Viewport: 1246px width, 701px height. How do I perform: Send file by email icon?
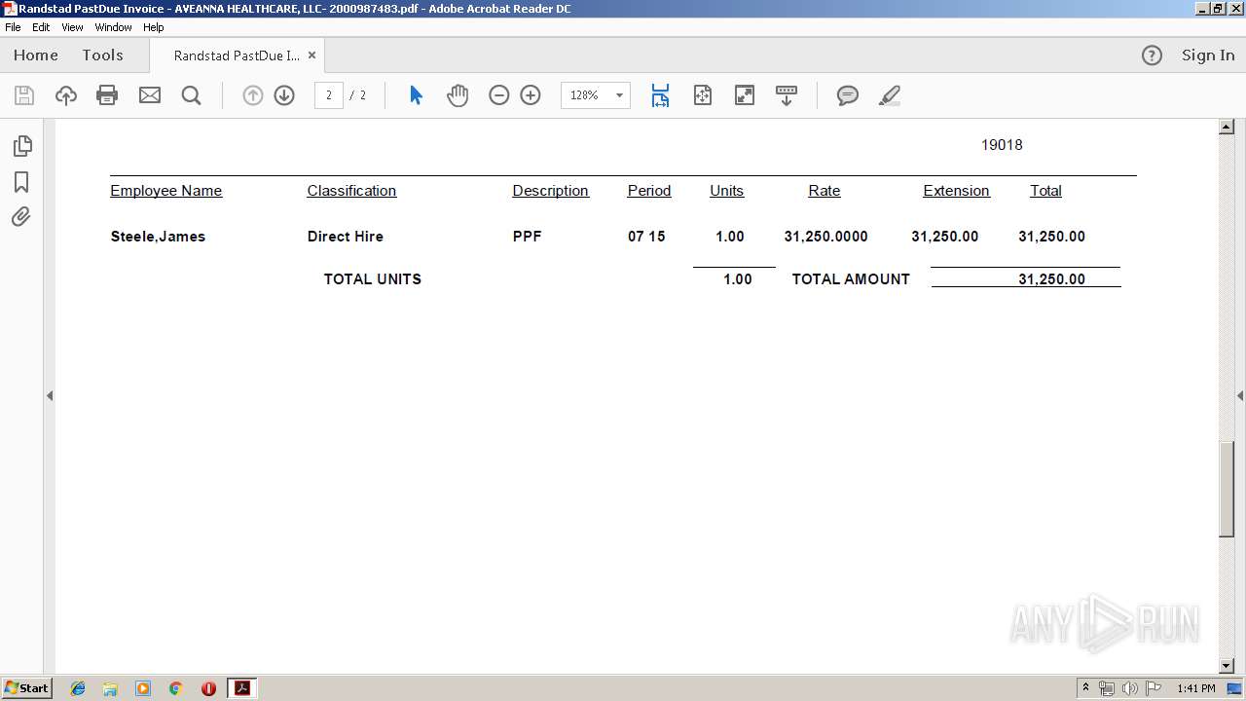[x=149, y=95]
